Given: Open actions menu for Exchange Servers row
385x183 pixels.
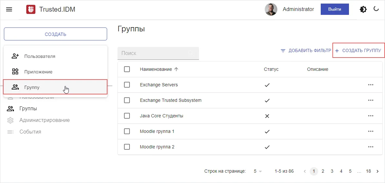Looking at the screenshot, I should coord(370,85).
